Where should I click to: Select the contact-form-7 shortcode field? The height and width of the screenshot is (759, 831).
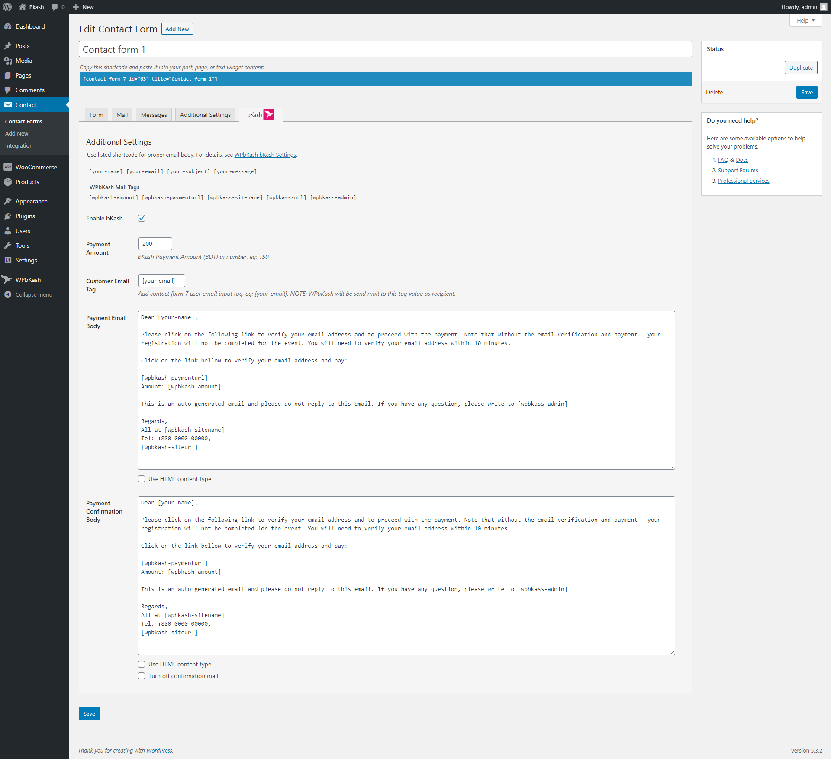click(x=385, y=79)
